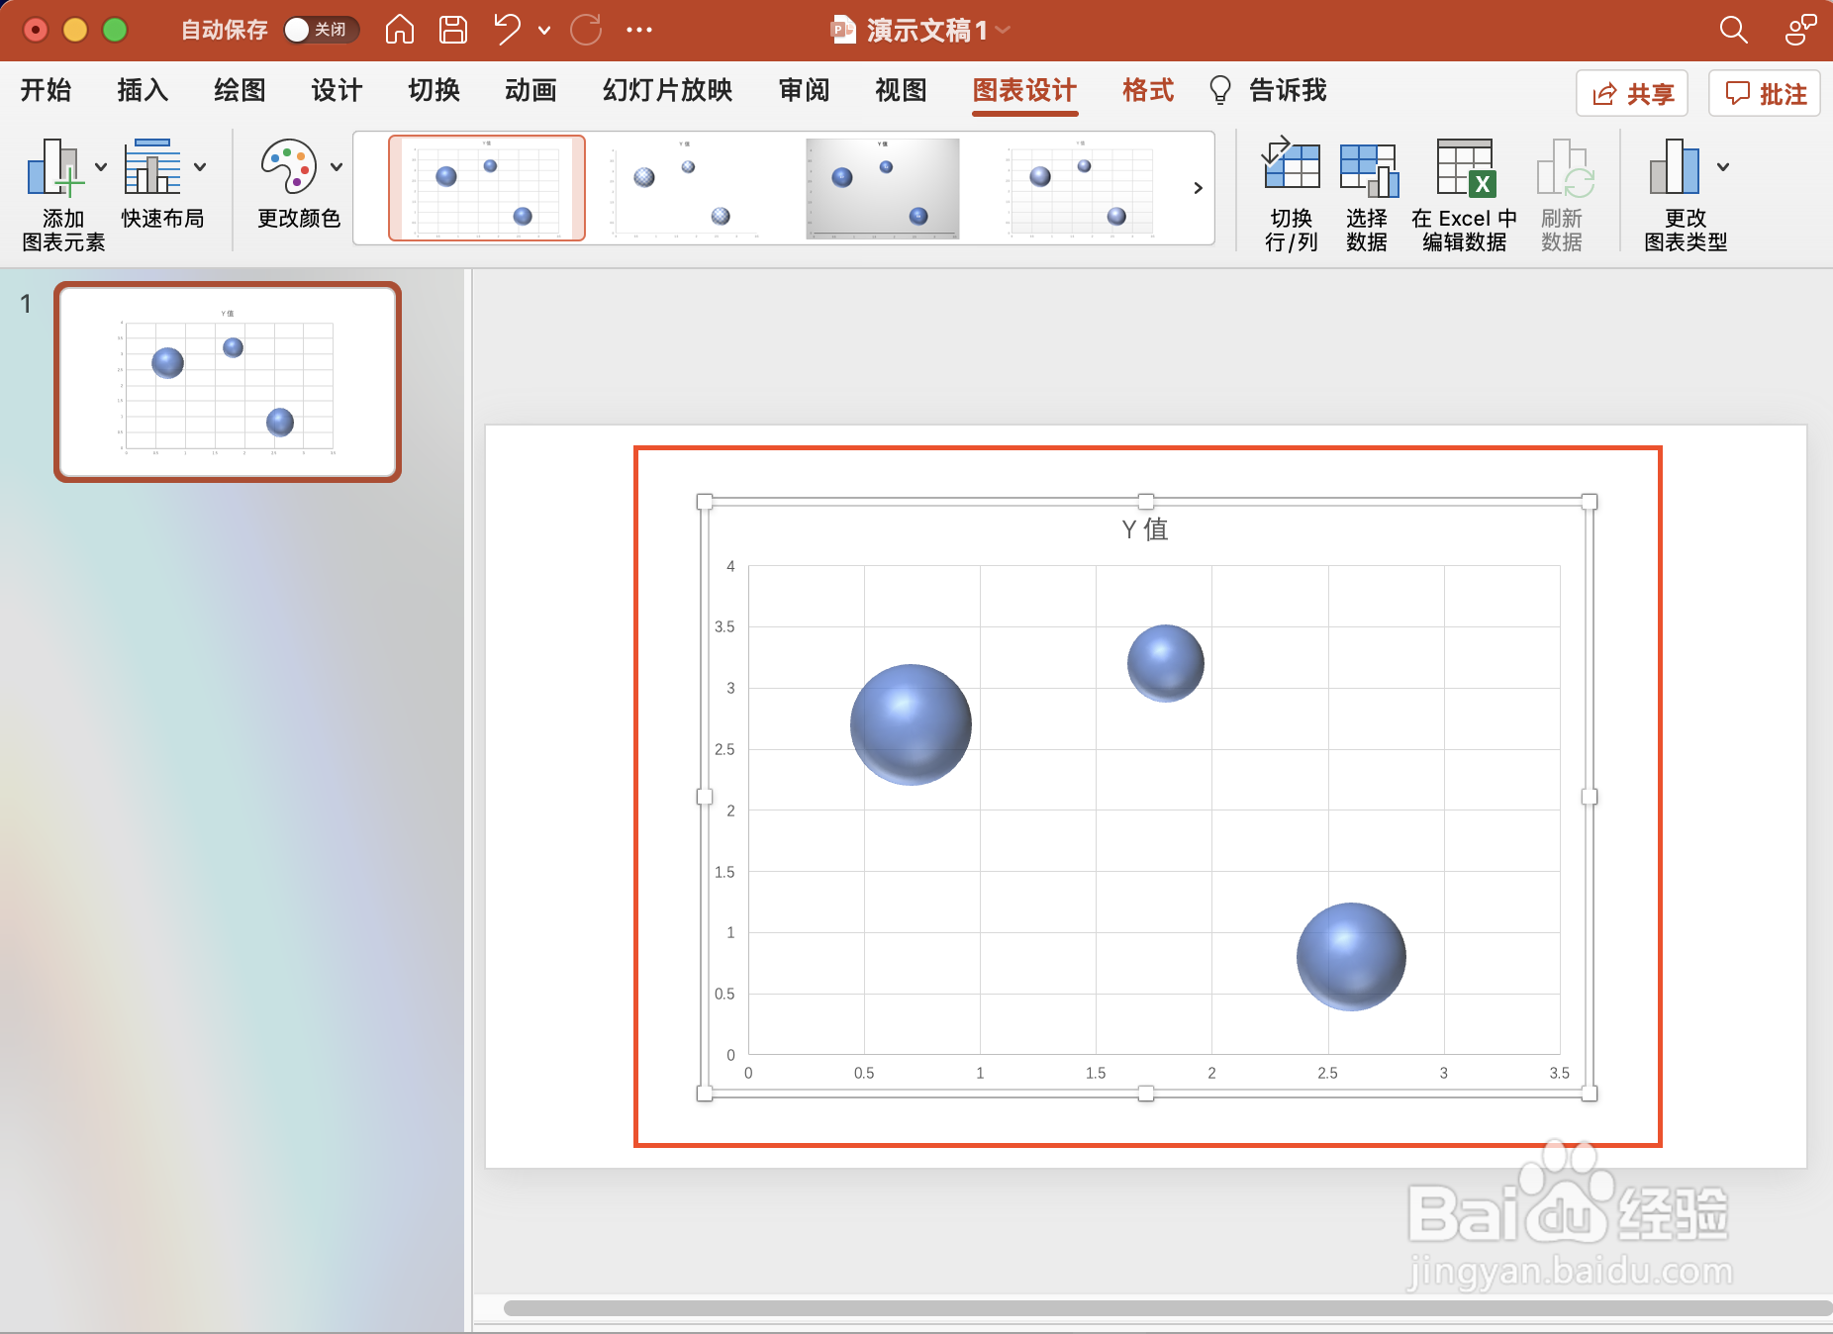Click the right-middle chart resize handle

pos(1590,797)
